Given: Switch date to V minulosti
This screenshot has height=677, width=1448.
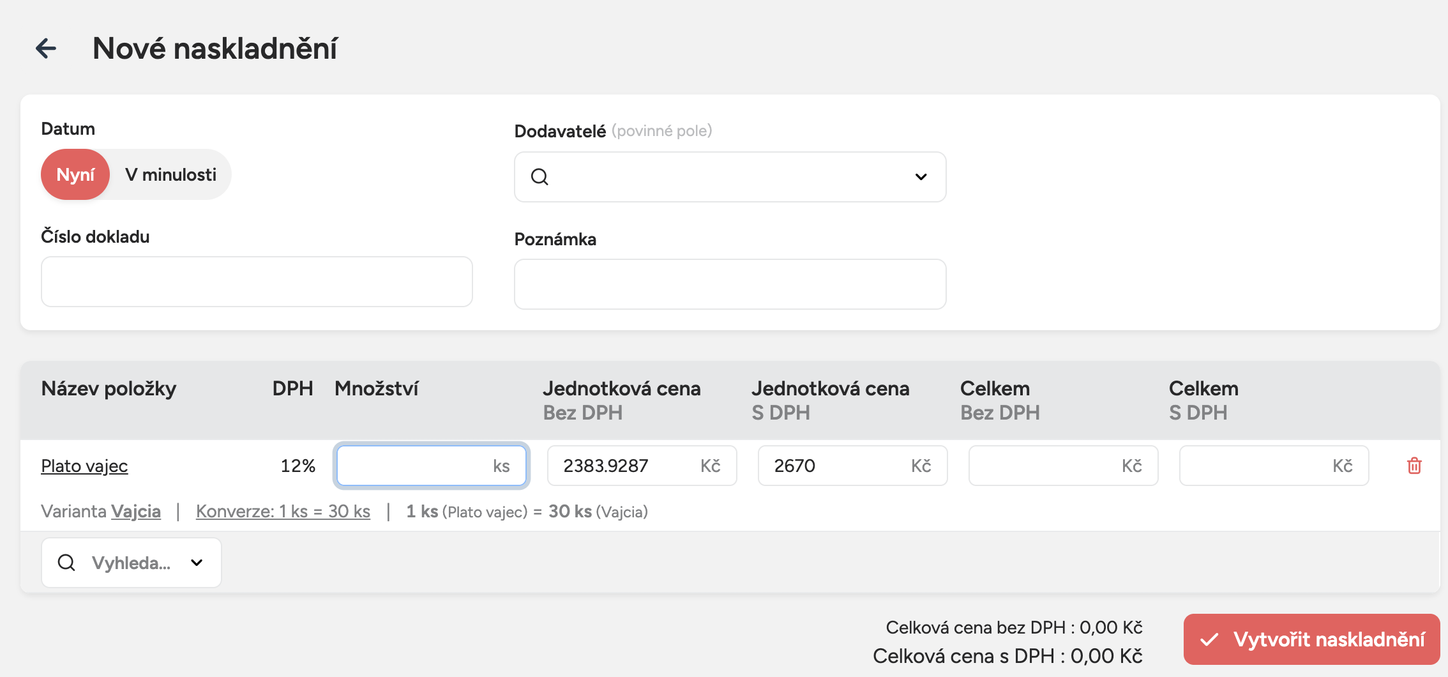Looking at the screenshot, I should (x=170, y=174).
